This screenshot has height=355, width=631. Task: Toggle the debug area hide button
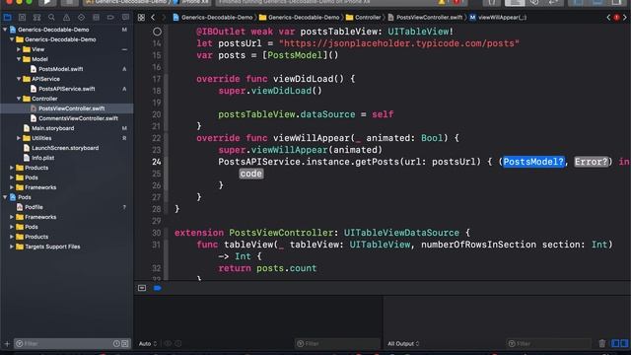click(142, 288)
